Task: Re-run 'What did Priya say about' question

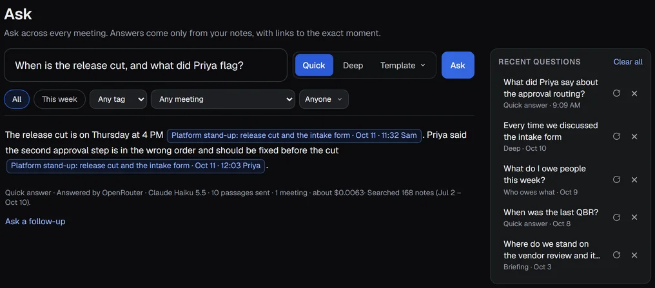Action: coord(616,93)
